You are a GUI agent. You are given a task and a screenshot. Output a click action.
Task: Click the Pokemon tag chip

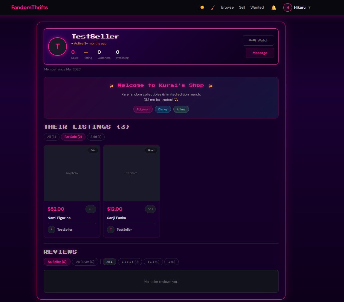[x=143, y=109]
